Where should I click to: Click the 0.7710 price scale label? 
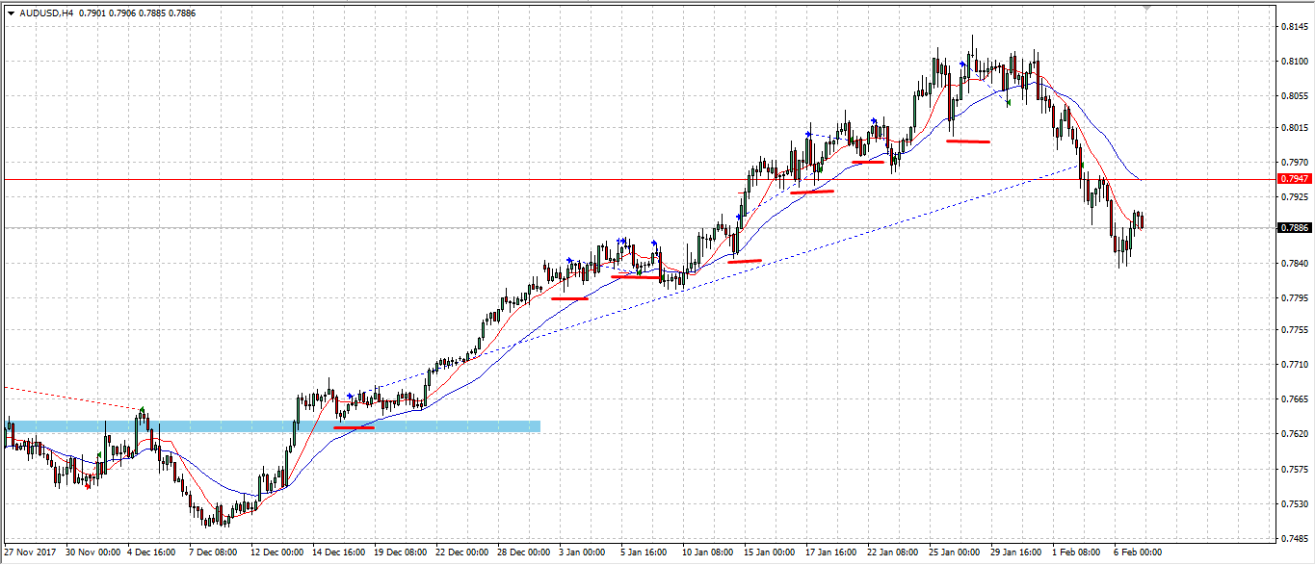tap(1296, 365)
